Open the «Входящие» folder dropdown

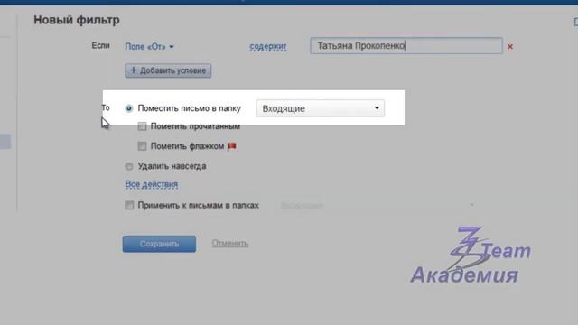click(321, 108)
